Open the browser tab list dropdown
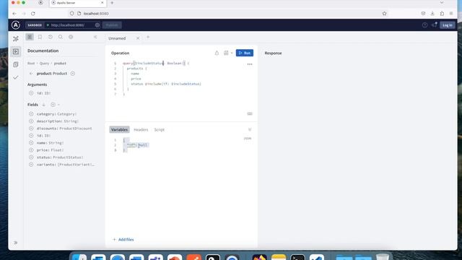This screenshot has height=260, width=462. coord(441,3)
